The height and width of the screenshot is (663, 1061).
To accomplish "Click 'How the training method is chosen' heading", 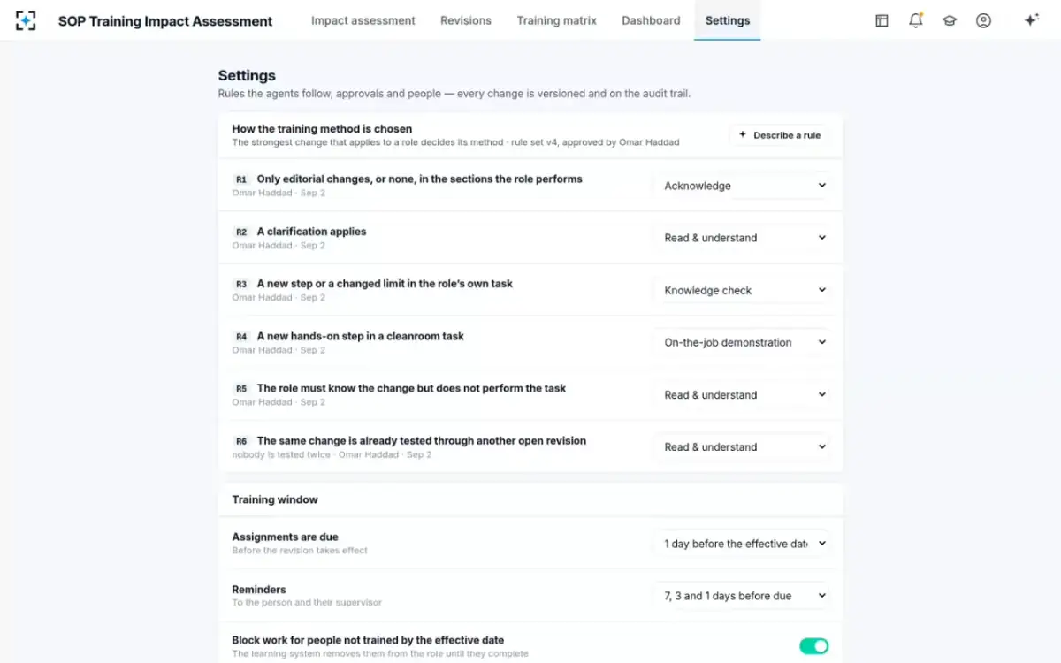I will click(x=322, y=129).
